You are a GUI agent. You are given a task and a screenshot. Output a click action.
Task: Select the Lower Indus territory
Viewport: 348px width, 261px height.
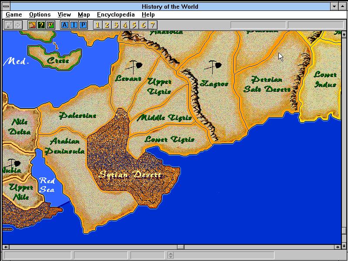point(325,80)
